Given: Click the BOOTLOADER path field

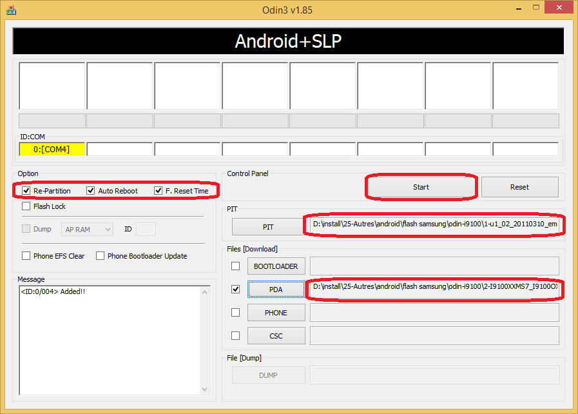Looking at the screenshot, I should [x=434, y=266].
